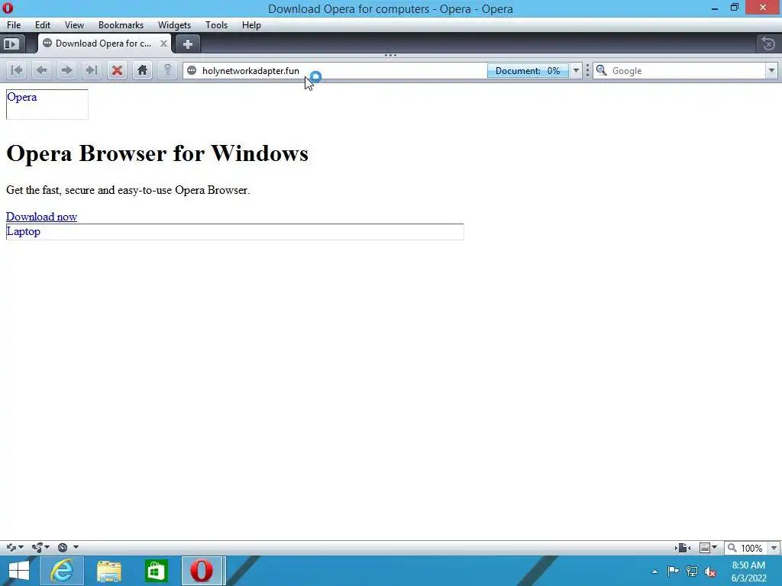The width and height of the screenshot is (782, 586).
Task: Go forward with the Forward arrow
Action: [66, 70]
